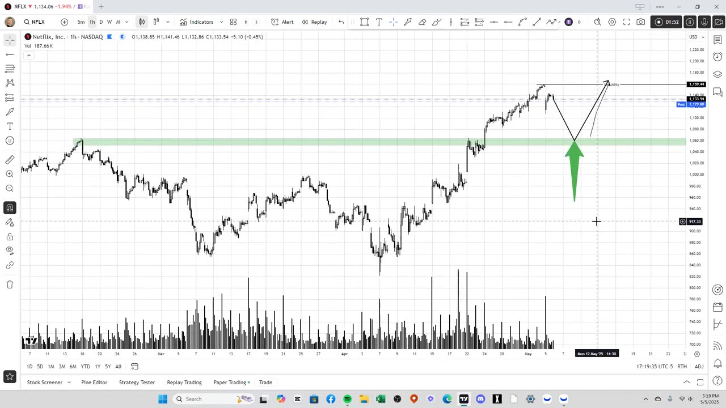Viewport: 726px width, 408px height.
Task: Stop the screen recording at 01:52
Action: pyautogui.click(x=666, y=22)
